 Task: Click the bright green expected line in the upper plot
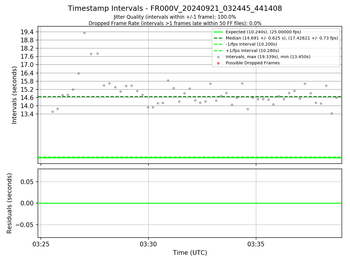[x=190, y=158]
